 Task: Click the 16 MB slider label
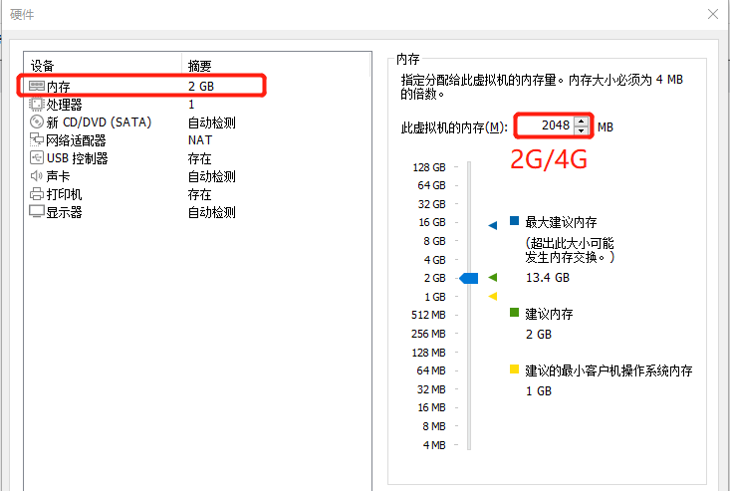[431, 407]
